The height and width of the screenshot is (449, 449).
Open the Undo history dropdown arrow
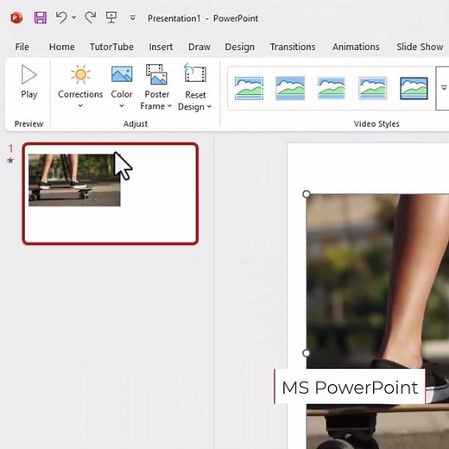(x=74, y=17)
